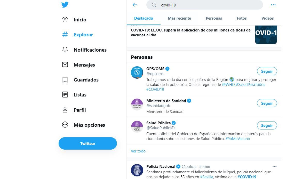
Task: Open Mensajes envelope icon
Action: [x=65, y=65]
